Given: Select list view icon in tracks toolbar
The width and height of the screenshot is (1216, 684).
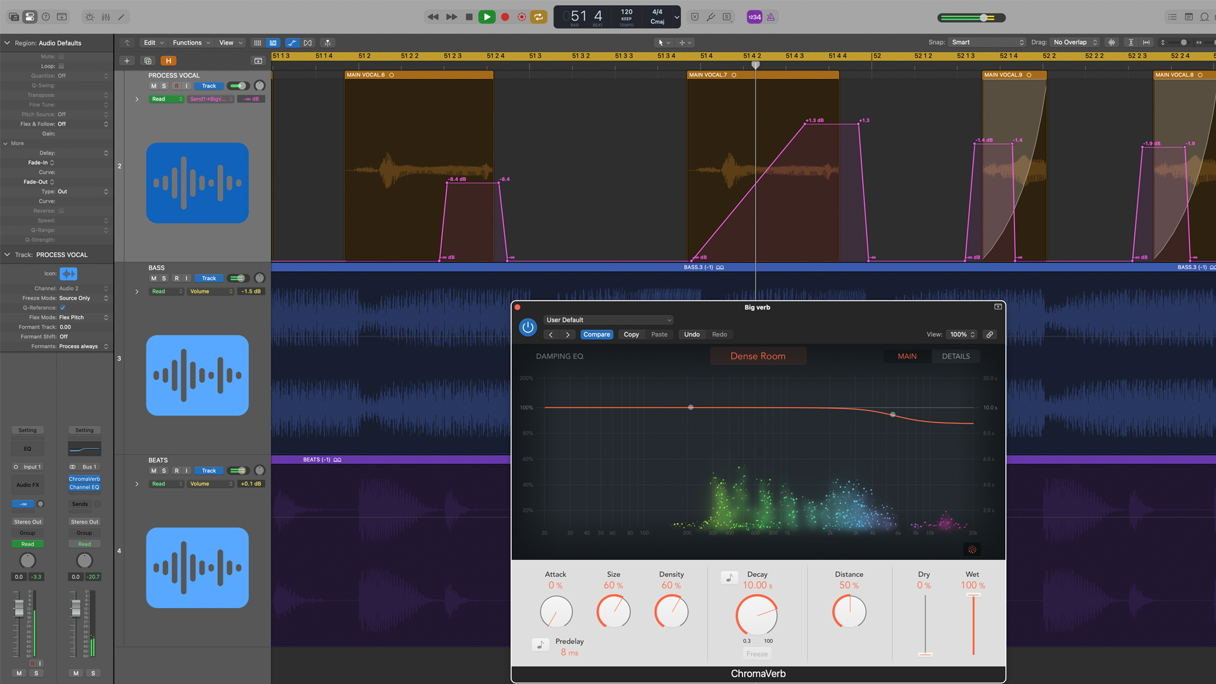Looking at the screenshot, I should click(273, 42).
